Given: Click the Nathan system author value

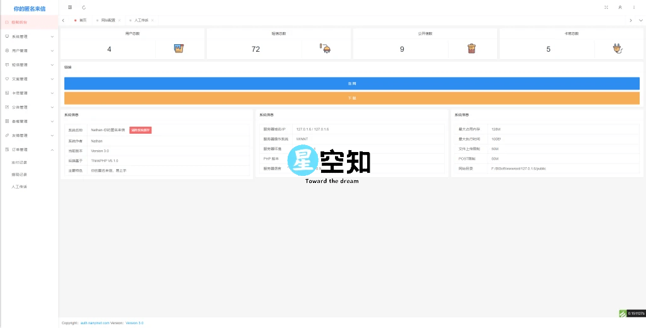Looking at the screenshot, I should 97,141.
